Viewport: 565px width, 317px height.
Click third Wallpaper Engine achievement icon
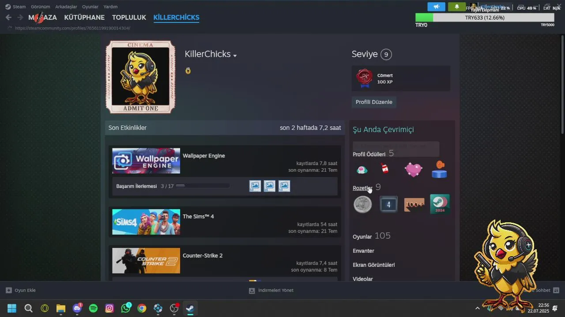point(284,186)
